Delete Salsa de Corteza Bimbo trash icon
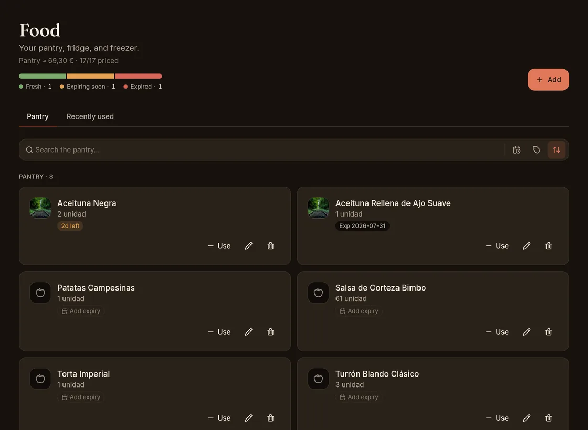This screenshot has width=588, height=430. click(548, 332)
